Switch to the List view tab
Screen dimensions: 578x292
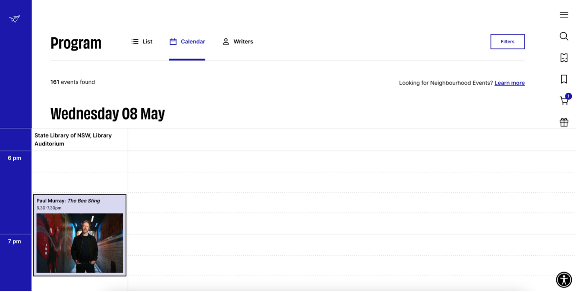142,42
